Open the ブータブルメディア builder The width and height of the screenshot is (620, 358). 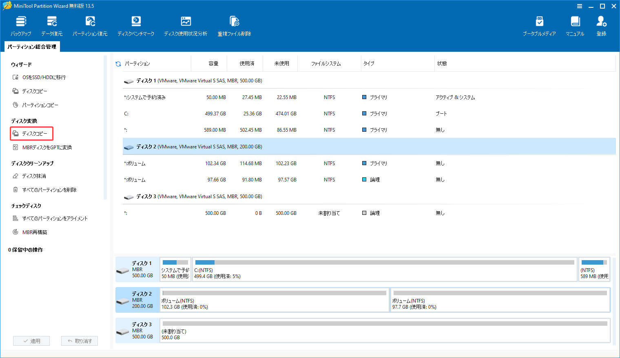coord(539,25)
